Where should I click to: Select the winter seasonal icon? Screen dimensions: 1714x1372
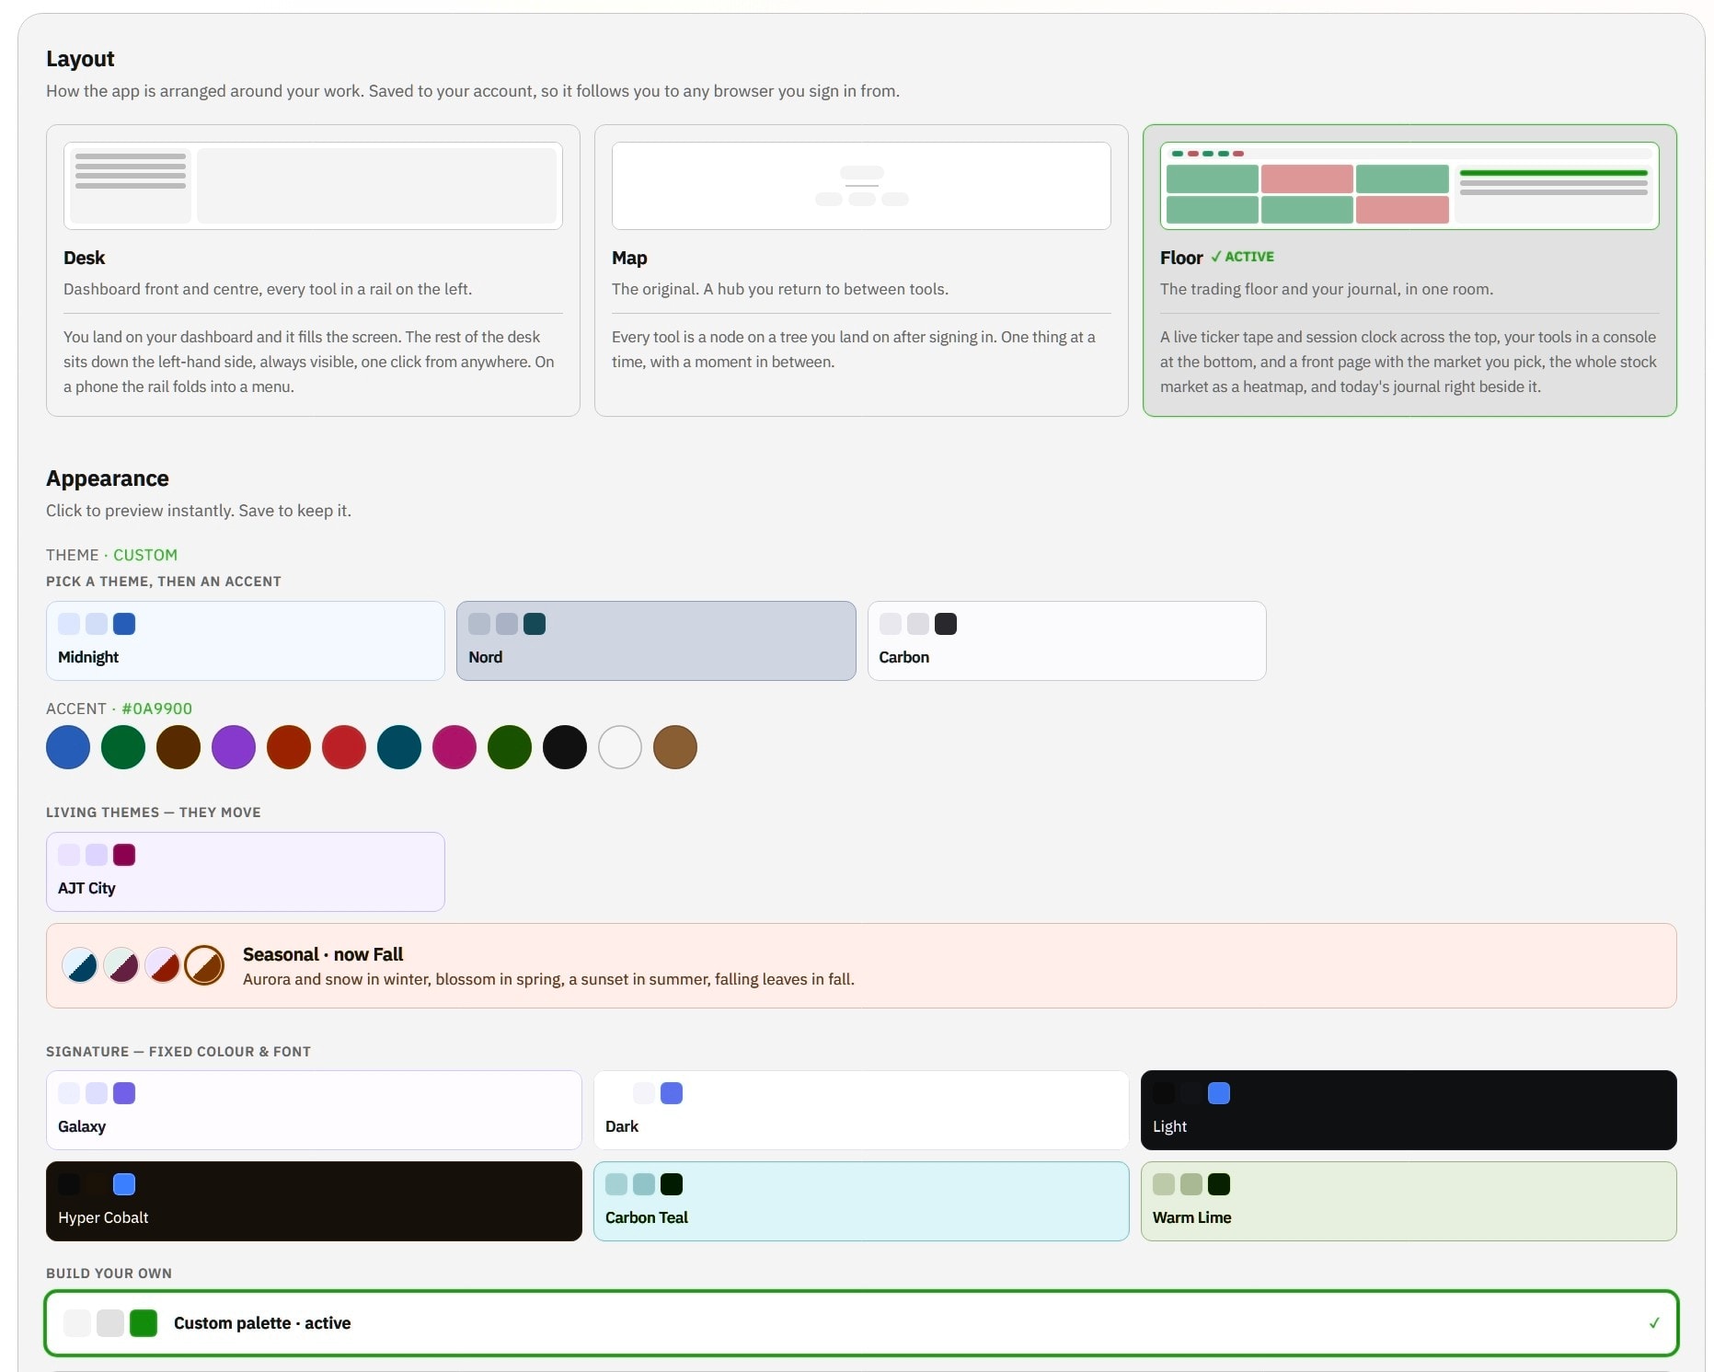tap(80, 965)
